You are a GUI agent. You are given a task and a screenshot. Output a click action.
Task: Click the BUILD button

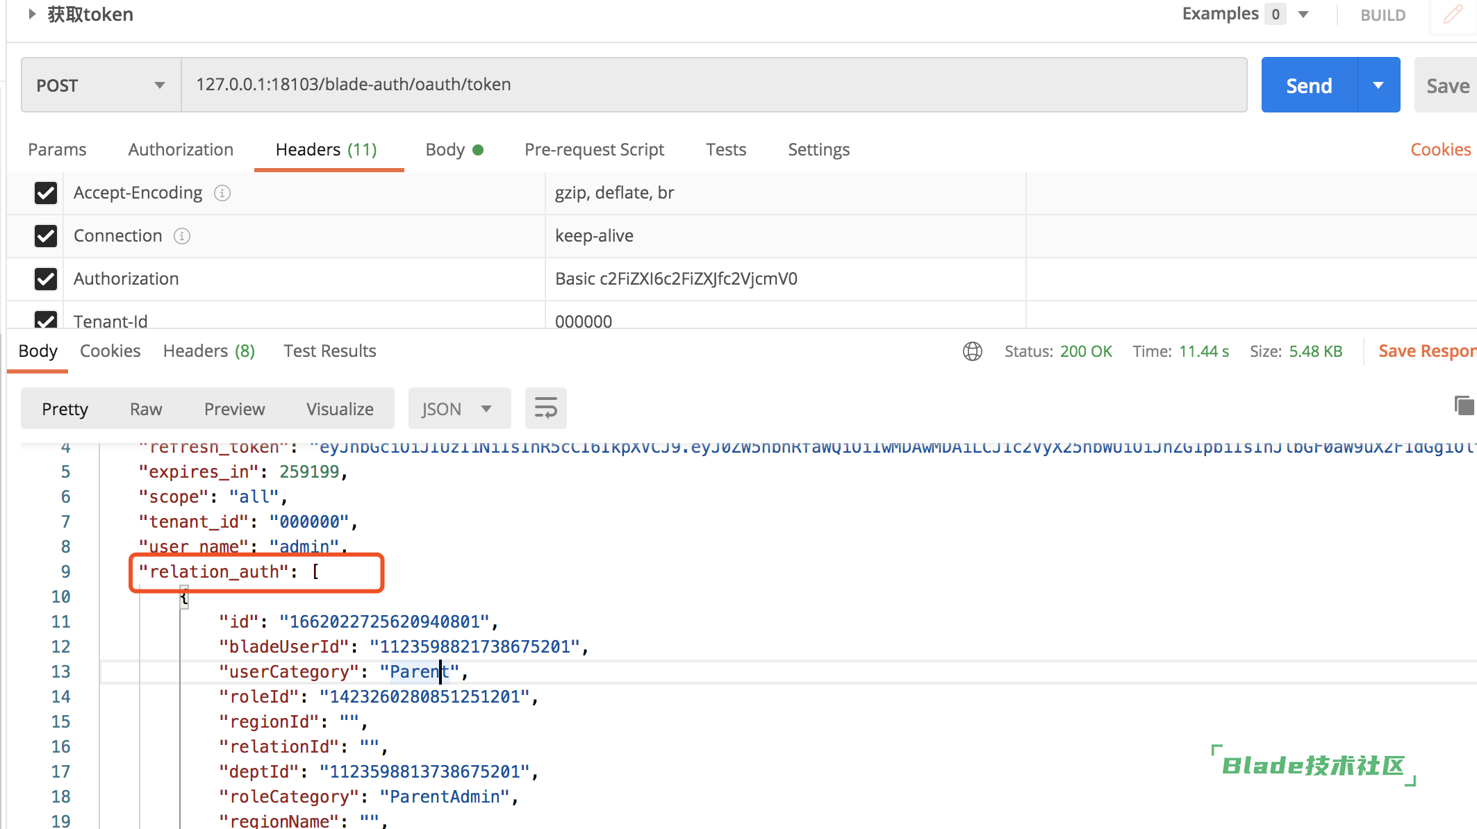[1383, 15]
